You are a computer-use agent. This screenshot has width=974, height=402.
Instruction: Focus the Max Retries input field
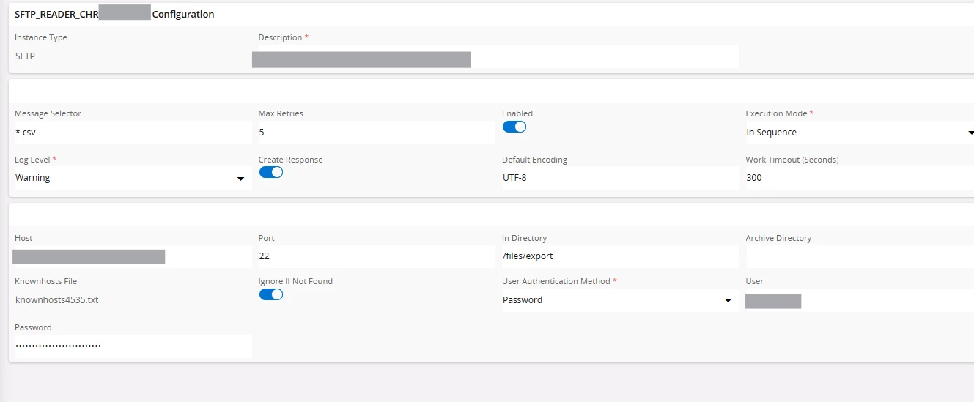(375, 133)
